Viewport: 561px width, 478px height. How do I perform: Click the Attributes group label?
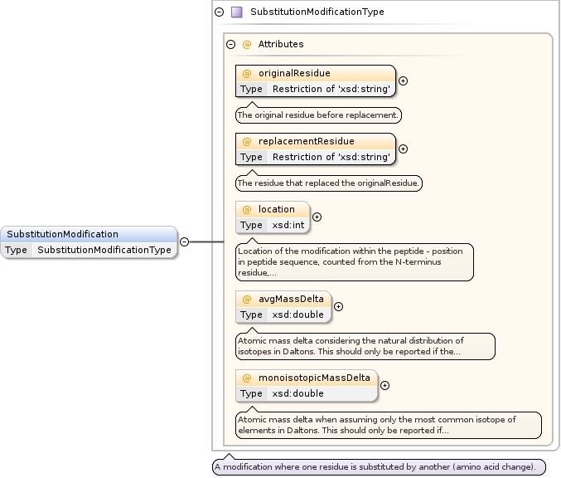click(280, 44)
